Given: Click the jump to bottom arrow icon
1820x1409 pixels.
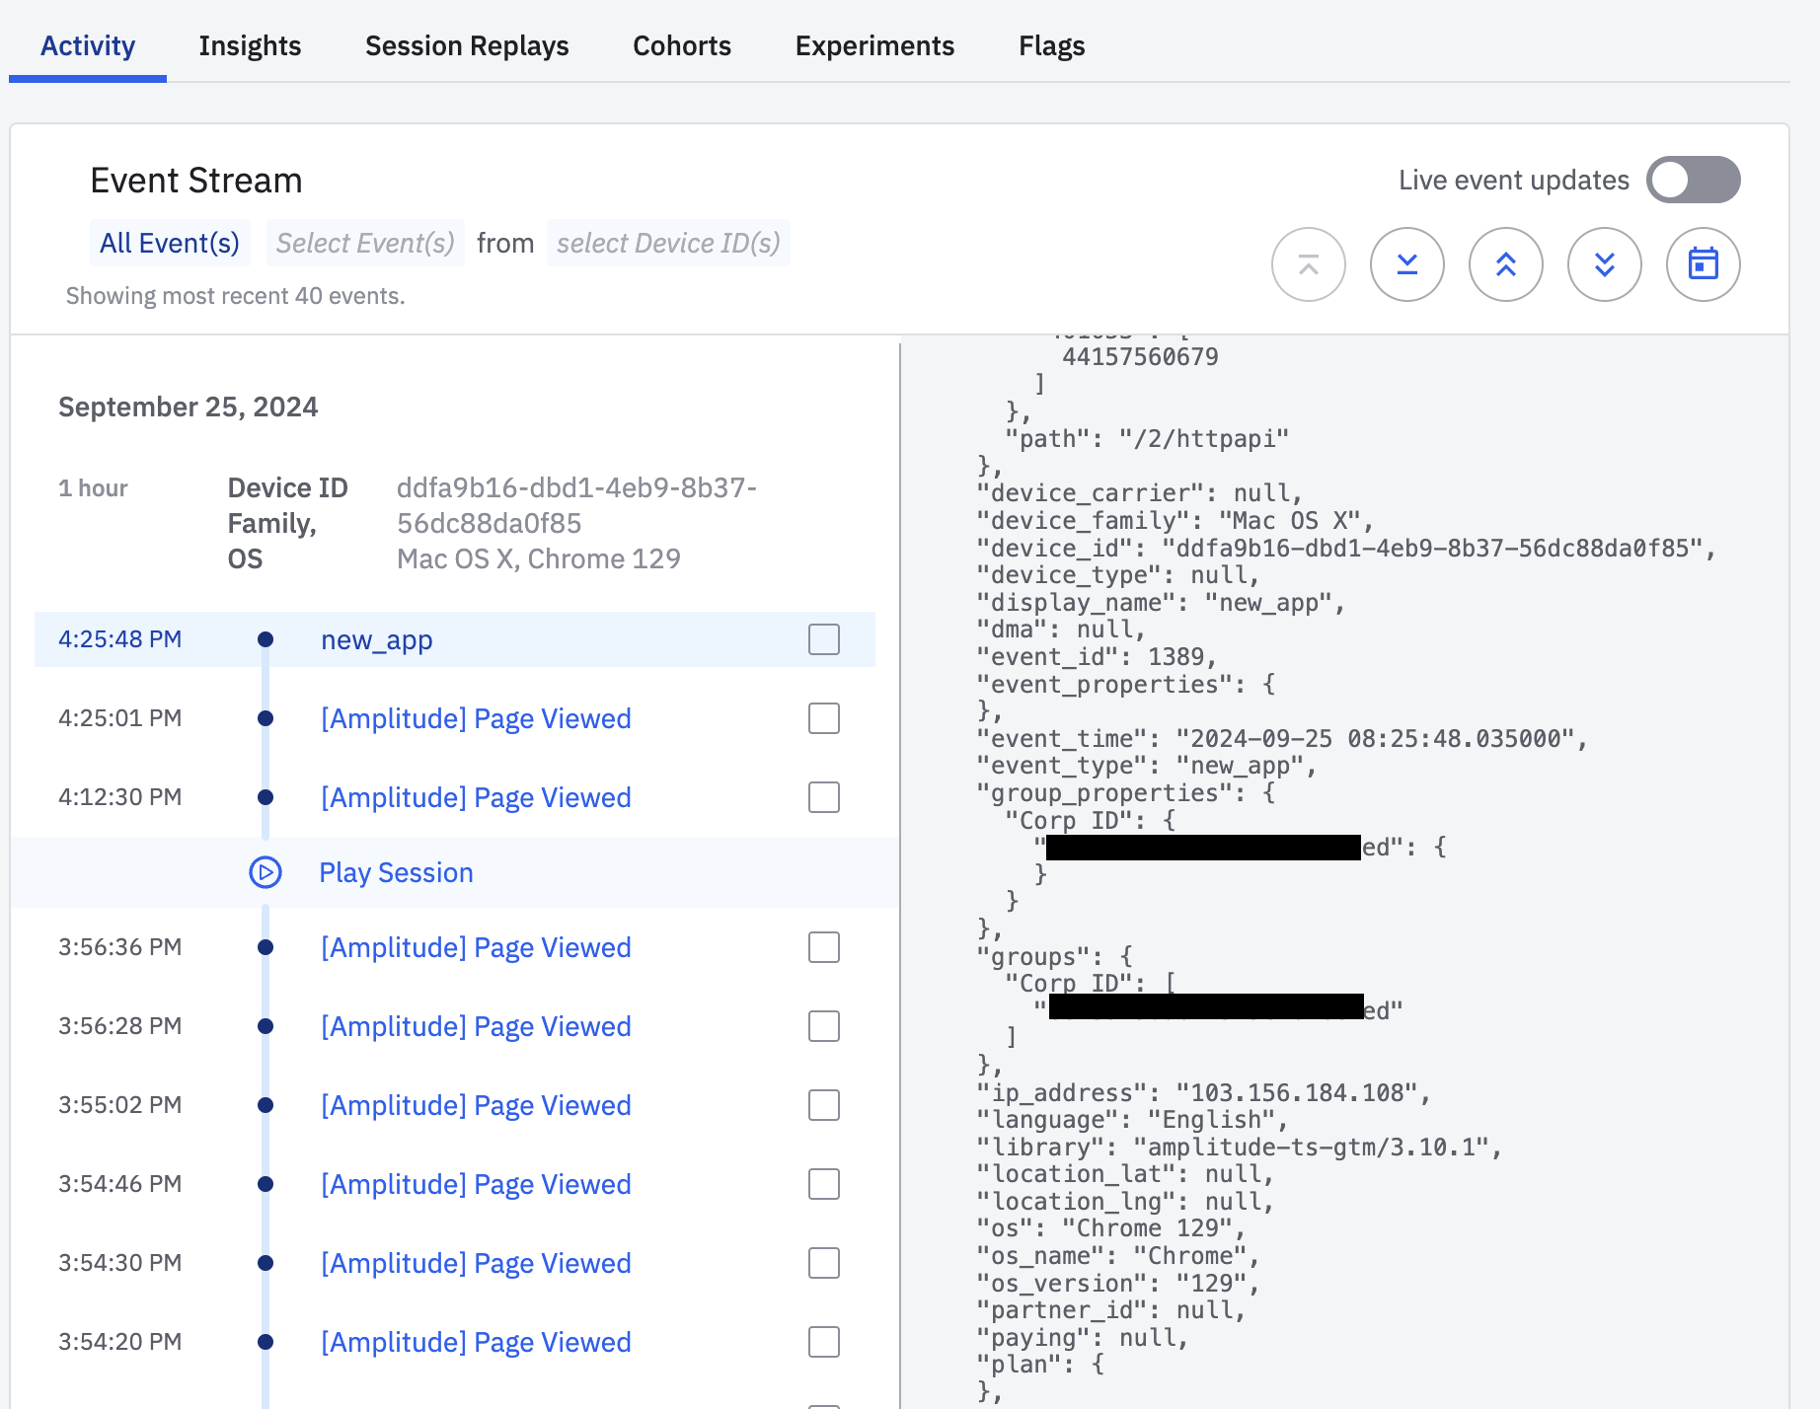Looking at the screenshot, I should [x=1406, y=264].
